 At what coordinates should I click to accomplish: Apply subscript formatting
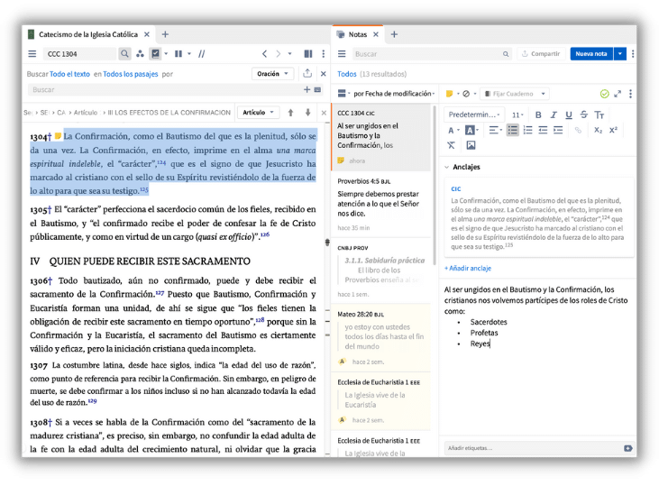tap(598, 130)
